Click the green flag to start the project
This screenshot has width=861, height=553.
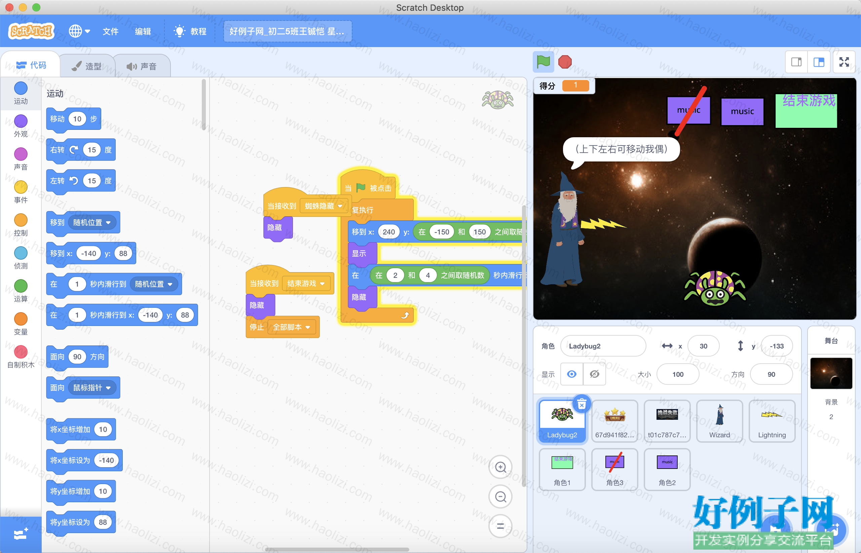[543, 62]
